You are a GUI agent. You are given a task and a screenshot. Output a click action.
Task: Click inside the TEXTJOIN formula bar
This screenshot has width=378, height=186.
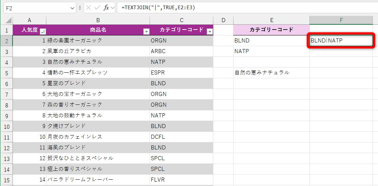coord(247,8)
